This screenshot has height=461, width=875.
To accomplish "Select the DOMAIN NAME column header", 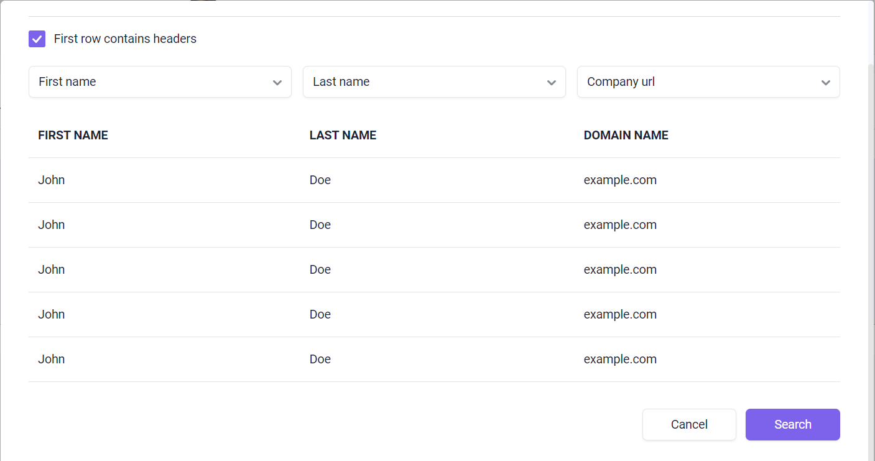I will [626, 135].
